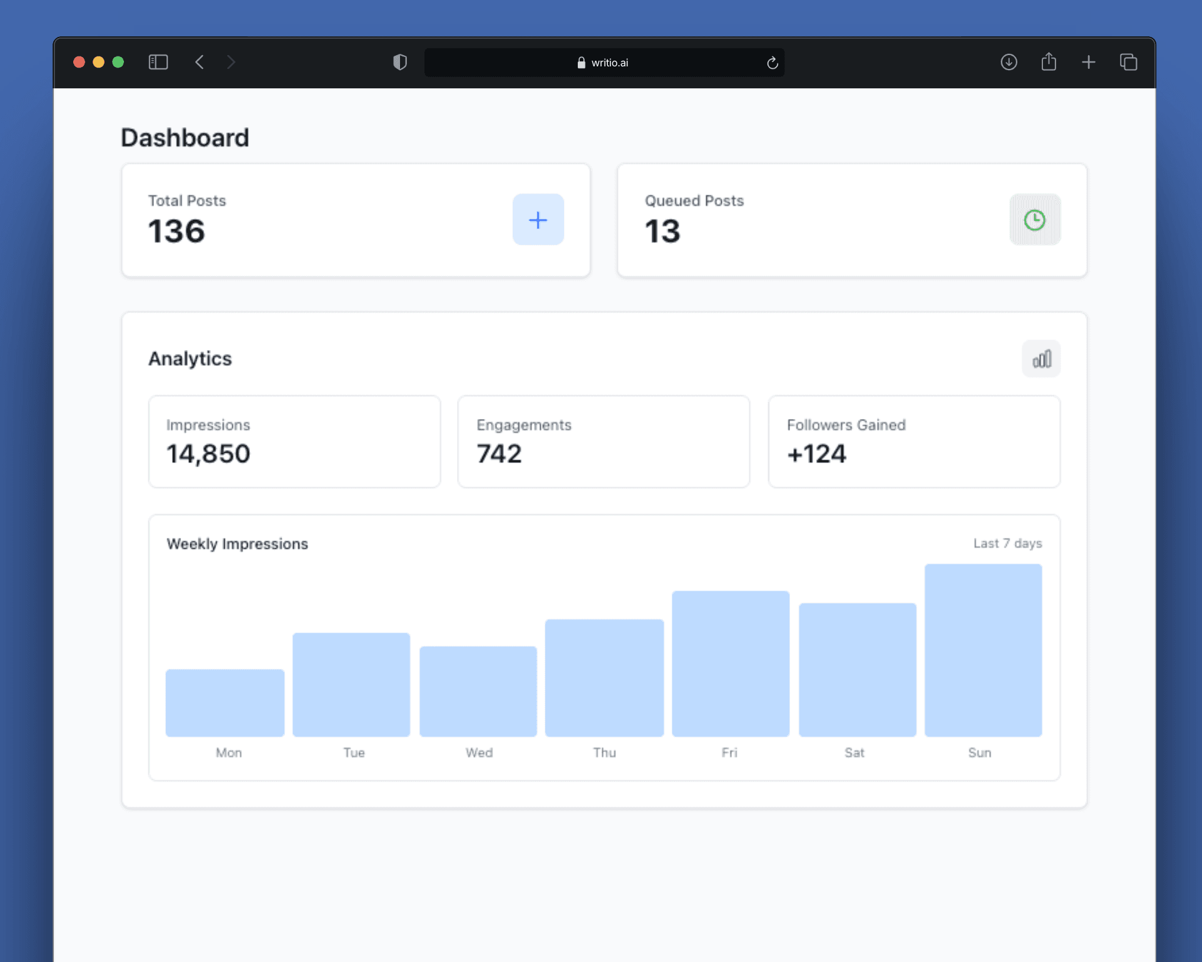Show the tab overview icon
Image resolution: width=1202 pixels, height=962 pixels.
click(x=1128, y=62)
